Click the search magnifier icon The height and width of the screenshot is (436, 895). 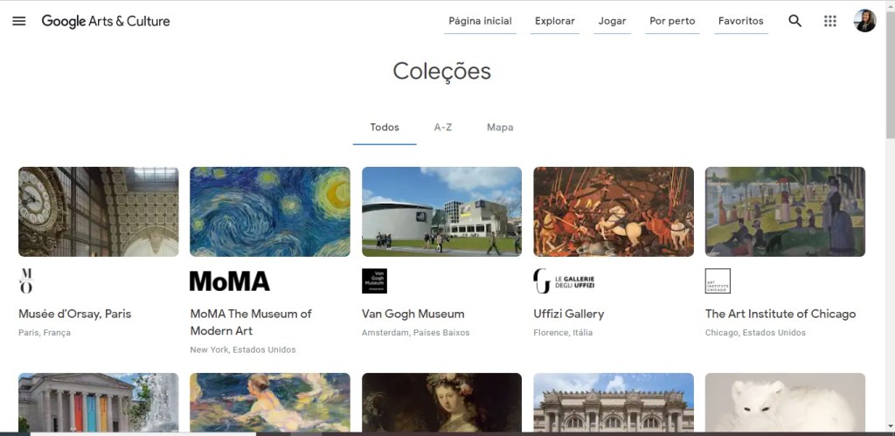[794, 21]
